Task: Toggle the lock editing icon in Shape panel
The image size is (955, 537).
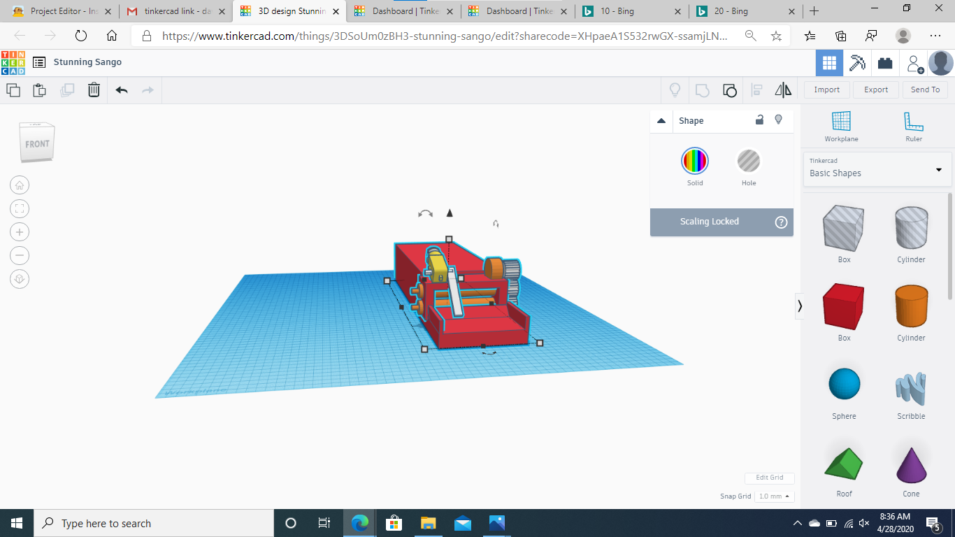Action: (759, 120)
